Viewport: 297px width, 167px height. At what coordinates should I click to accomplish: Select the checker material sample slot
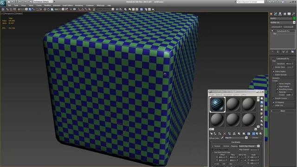[218, 105]
